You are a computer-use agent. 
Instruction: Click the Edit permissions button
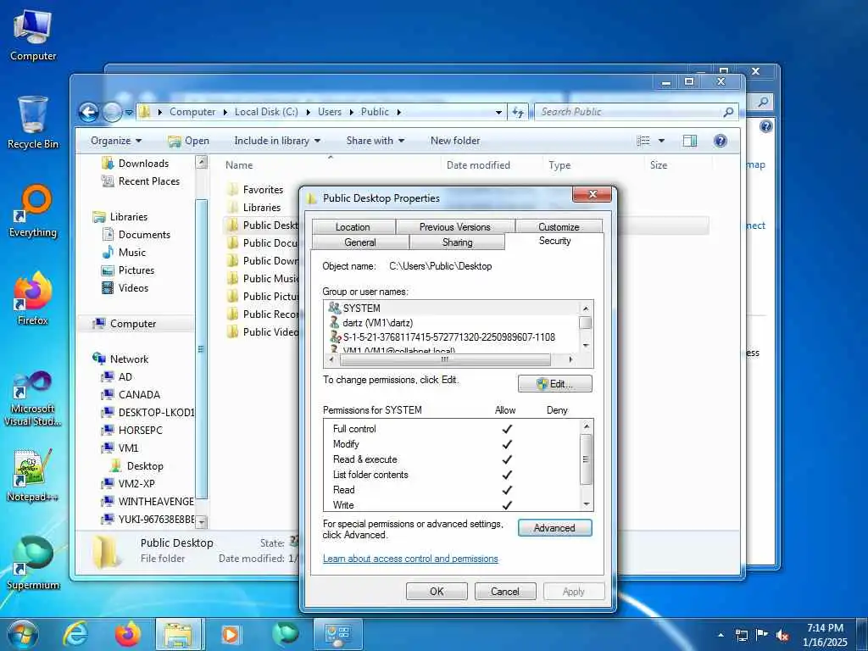(554, 384)
